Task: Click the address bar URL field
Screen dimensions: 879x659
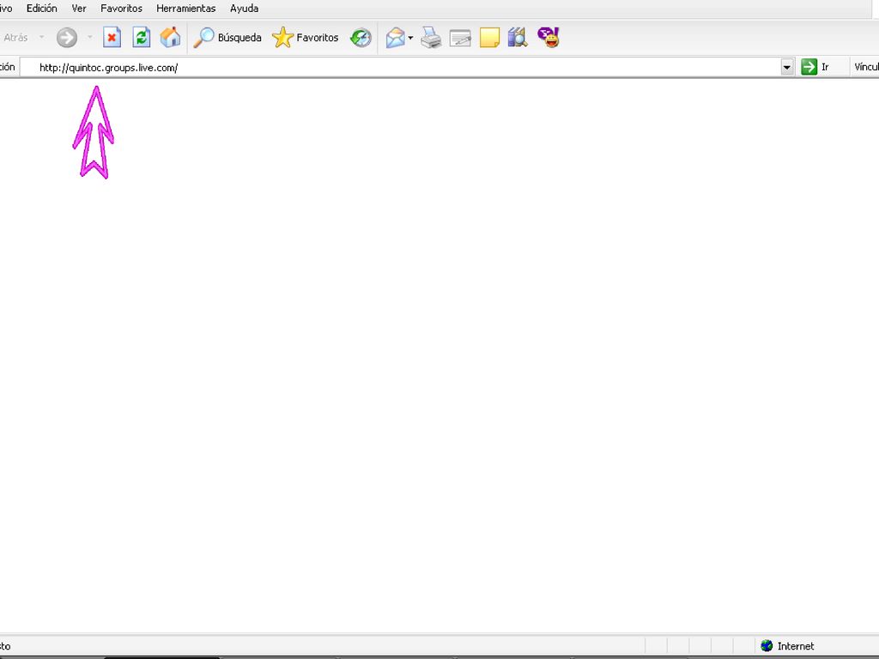Action: click(x=400, y=67)
